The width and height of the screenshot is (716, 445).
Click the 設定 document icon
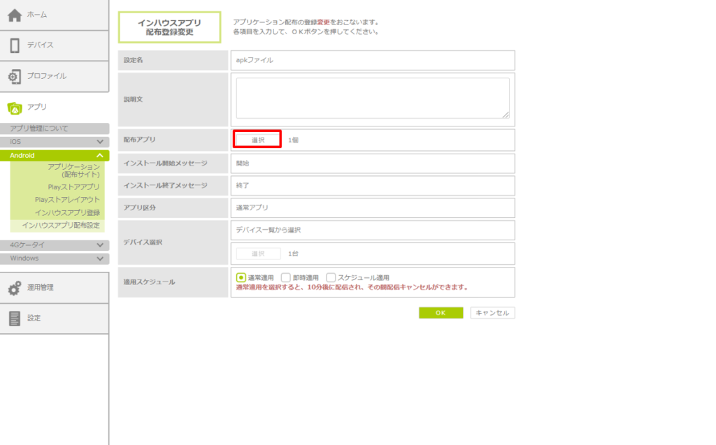[15, 318]
